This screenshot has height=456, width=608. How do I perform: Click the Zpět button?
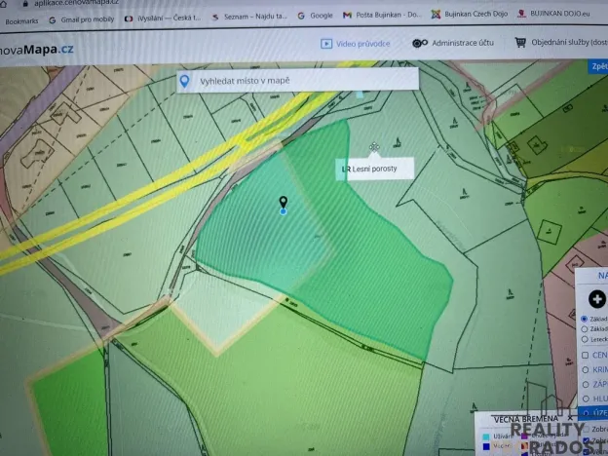point(598,66)
